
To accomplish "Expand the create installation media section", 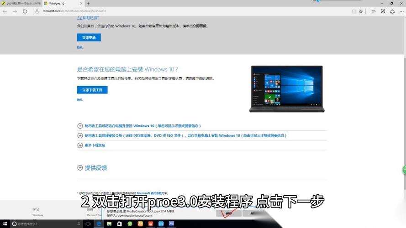I will point(80,136).
